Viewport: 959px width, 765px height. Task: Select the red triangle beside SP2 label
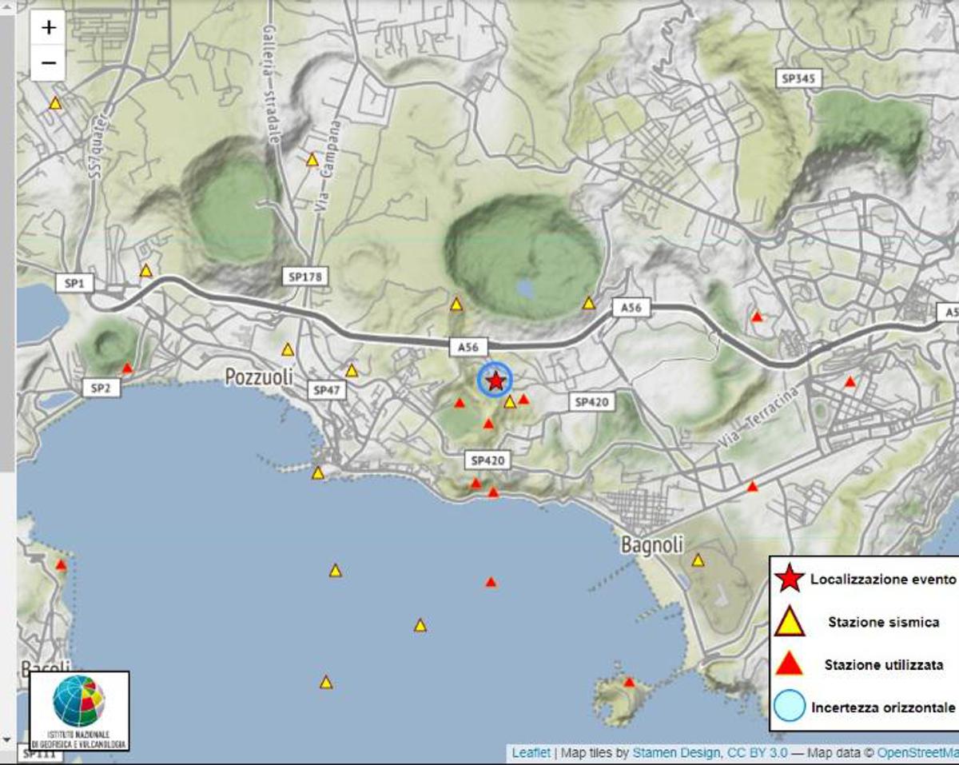pos(126,368)
